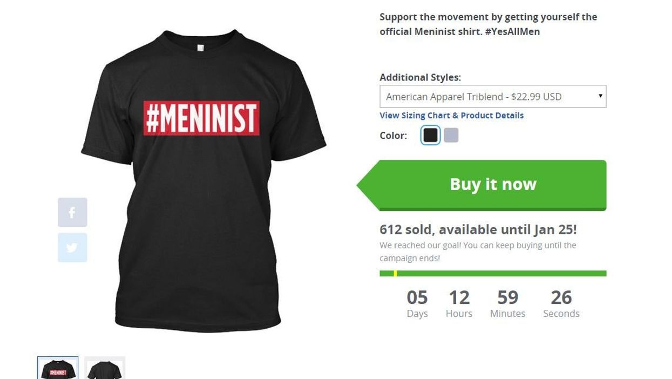Open View Sizing Chart & Product Details
The height and width of the screenshot is (379, 672).
(x=451, y=115)
